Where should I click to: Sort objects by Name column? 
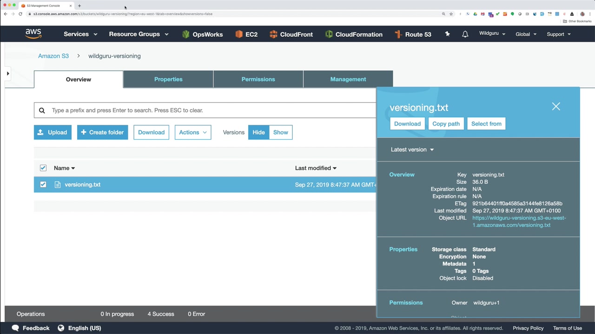64,168
